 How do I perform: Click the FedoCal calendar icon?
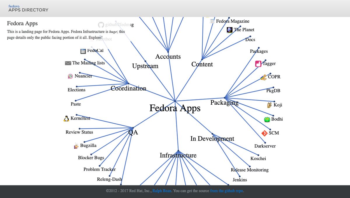[83, 50]
